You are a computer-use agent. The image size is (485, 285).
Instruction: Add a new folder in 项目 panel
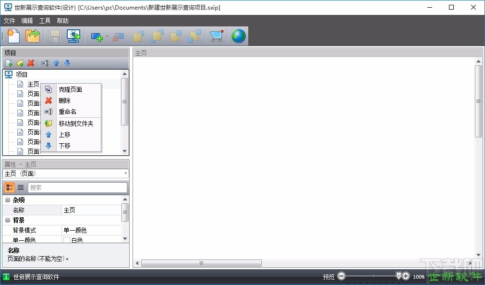tap(20, 63)
